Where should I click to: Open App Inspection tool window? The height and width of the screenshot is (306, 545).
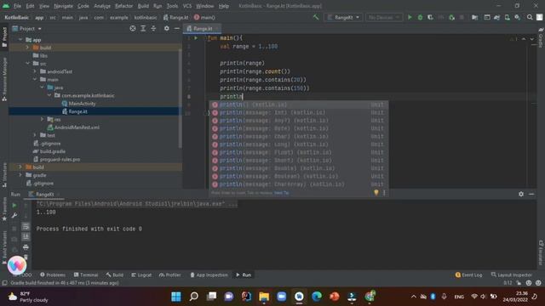(209, 275)
